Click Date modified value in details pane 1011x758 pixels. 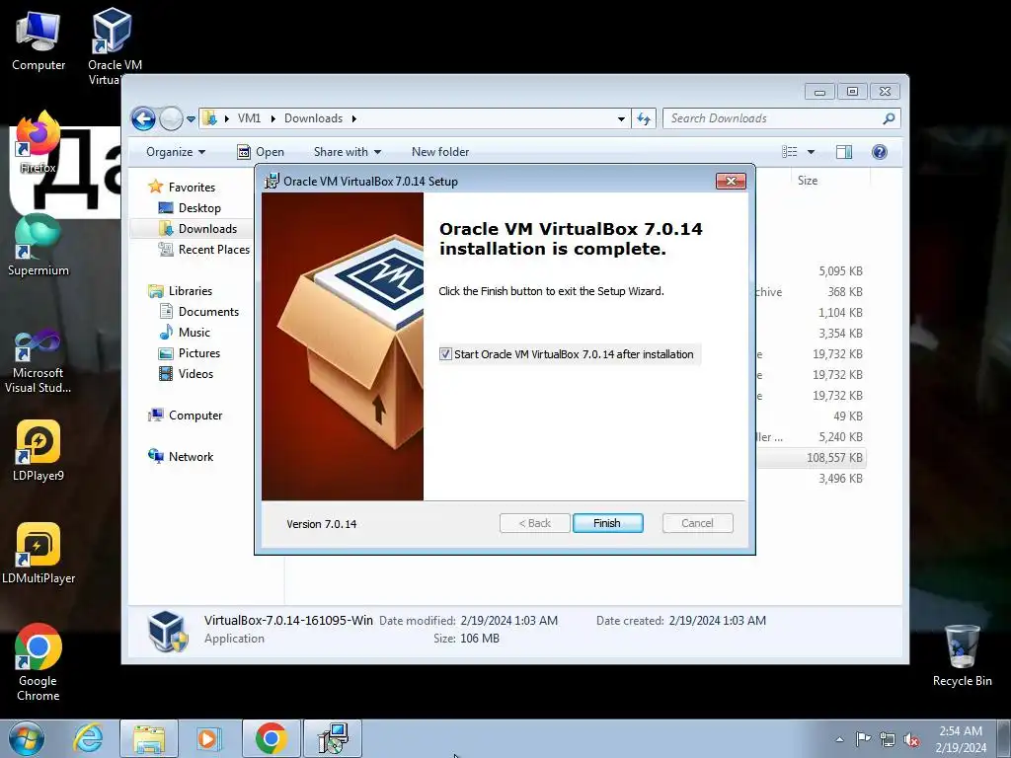point(508,621)
